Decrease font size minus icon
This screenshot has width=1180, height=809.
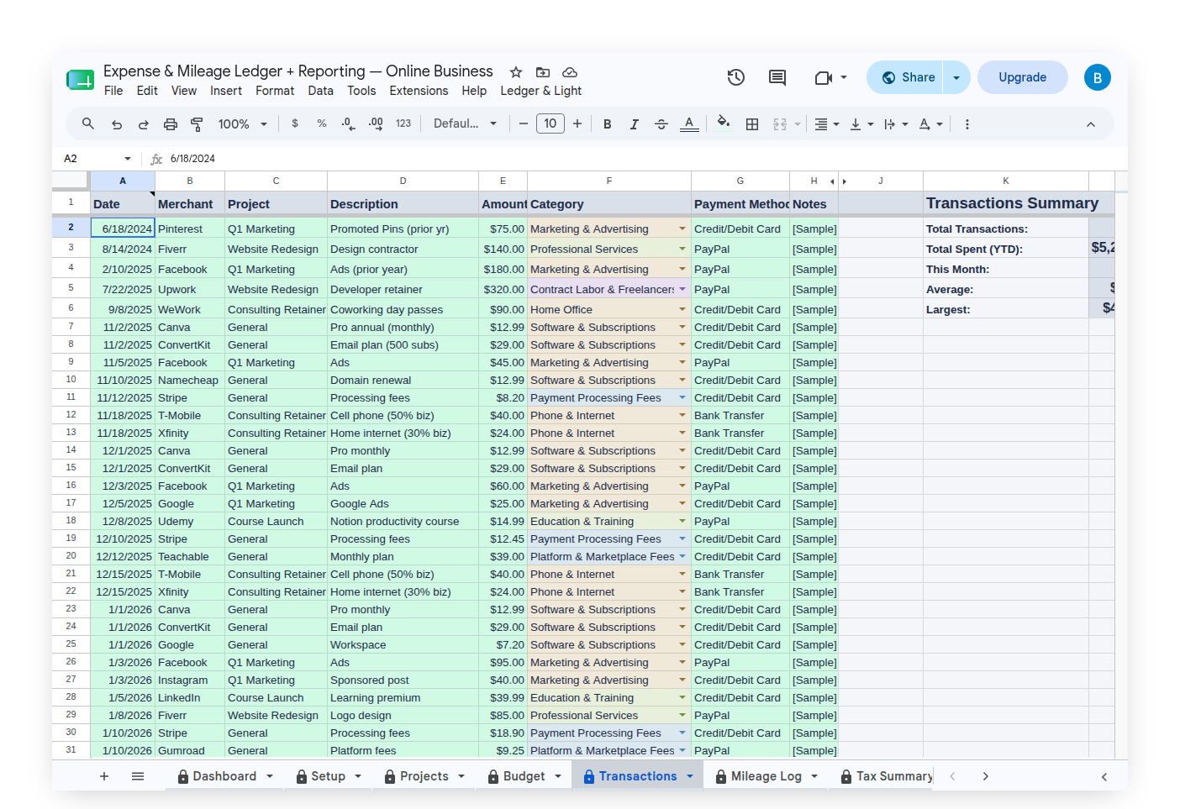click(523, 123)
